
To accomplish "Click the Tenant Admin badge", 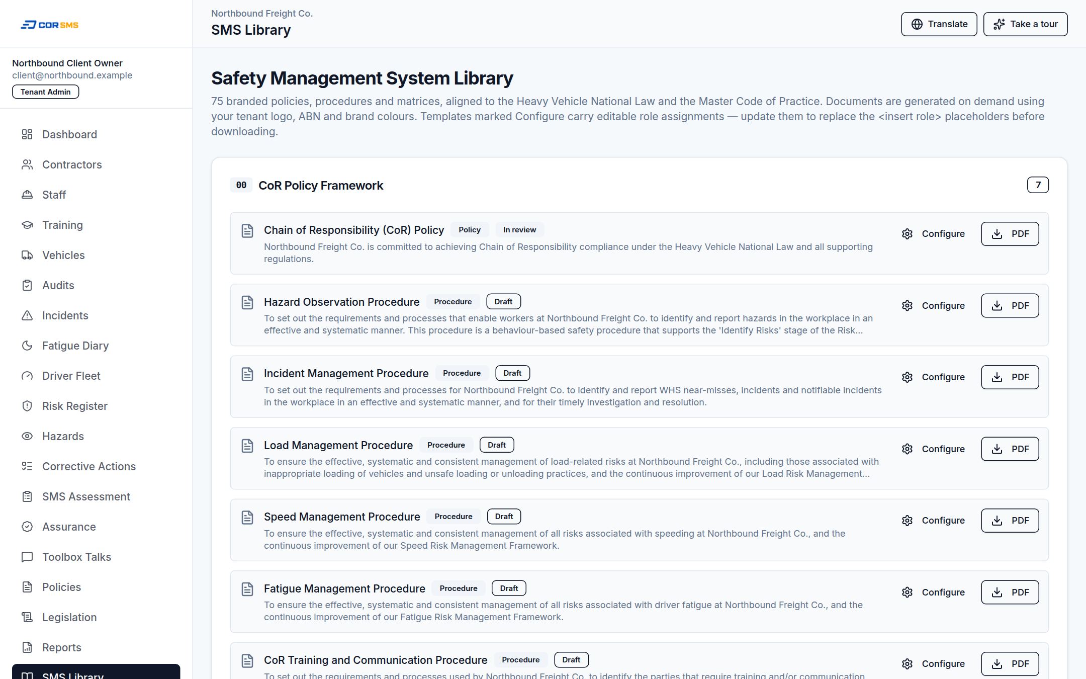I will tap(45, 92).
